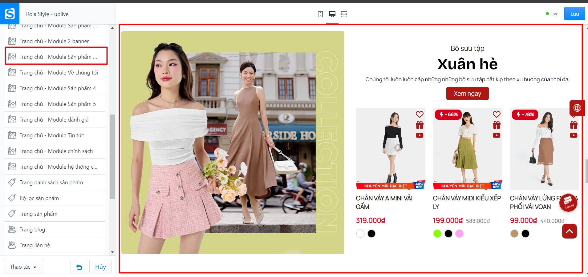Open CHÂN VÁY A MINI VẢI GẤM product link
Viewport: 588px width, 277px height.
coord(384,203)
